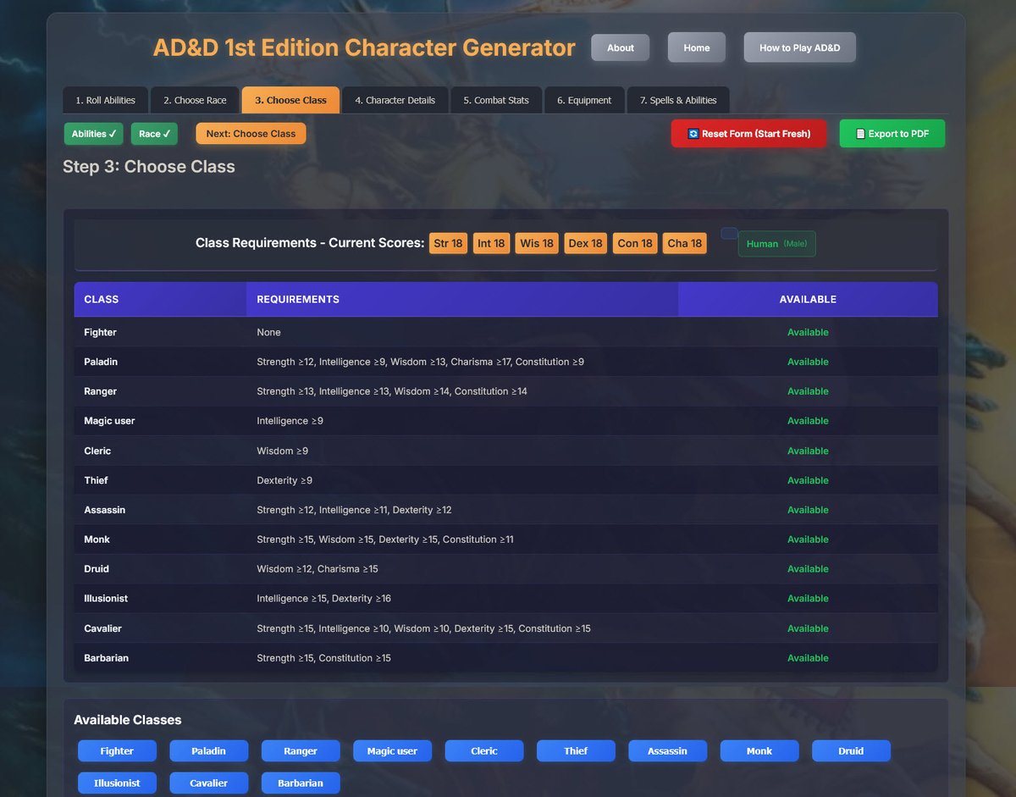Select the Monk table row name

tap(97, 540)
